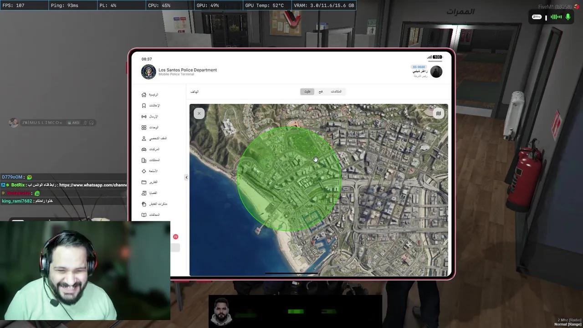The width and height of the screenshot is (583, 328).
Task: Open the reports folder sidebar icon
Action: [x=144, y=182]
